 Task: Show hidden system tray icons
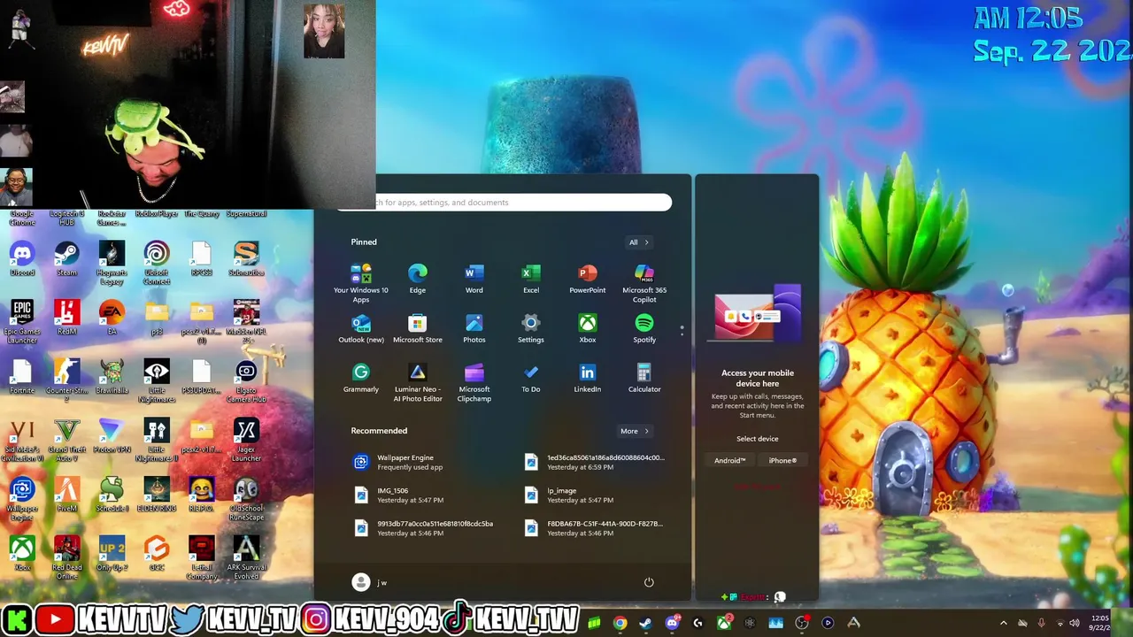(1003, 623)
